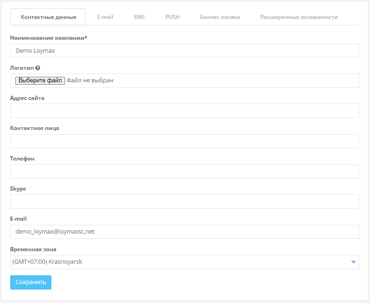Focus the Телефон input field

185,171
